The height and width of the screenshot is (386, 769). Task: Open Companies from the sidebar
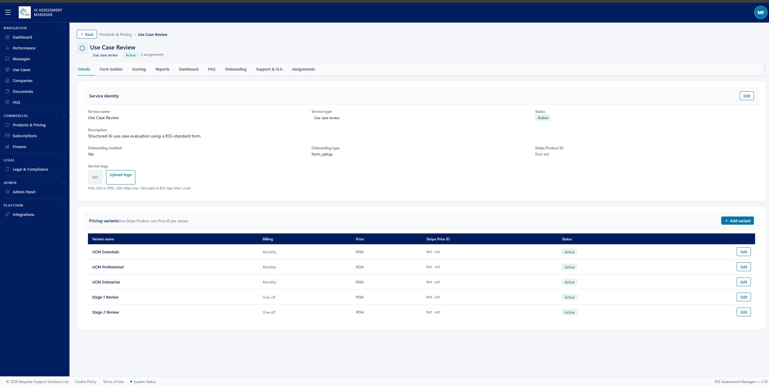point(8,81)
